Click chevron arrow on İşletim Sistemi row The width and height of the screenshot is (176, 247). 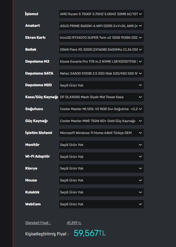pyautogui.click(x=141, y=133)
